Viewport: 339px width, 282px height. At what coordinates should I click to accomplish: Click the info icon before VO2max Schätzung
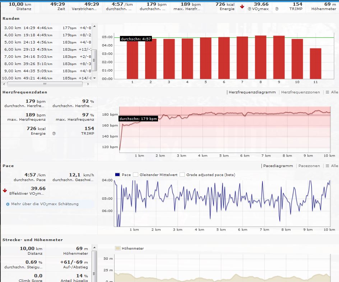[8, 204]
